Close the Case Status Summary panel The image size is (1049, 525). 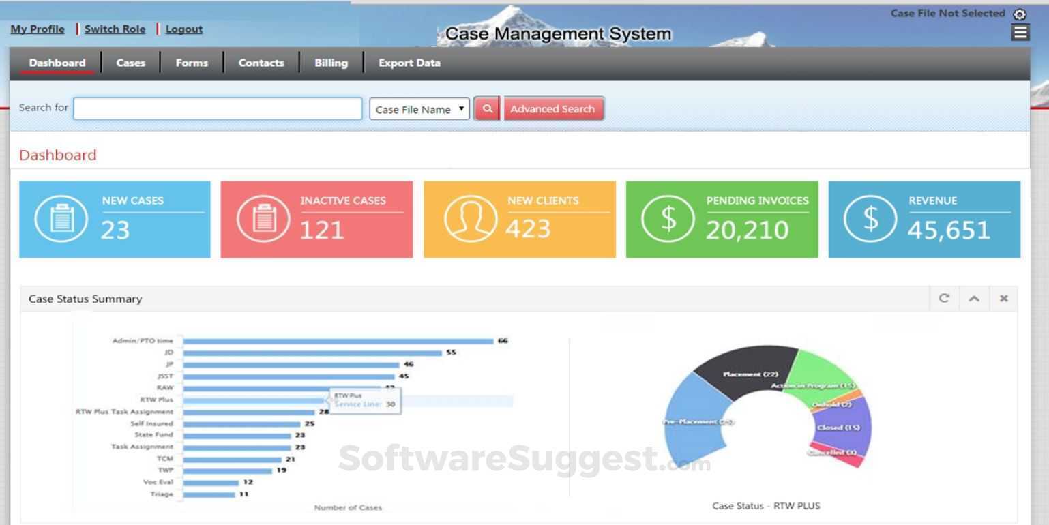(1003, 298)
